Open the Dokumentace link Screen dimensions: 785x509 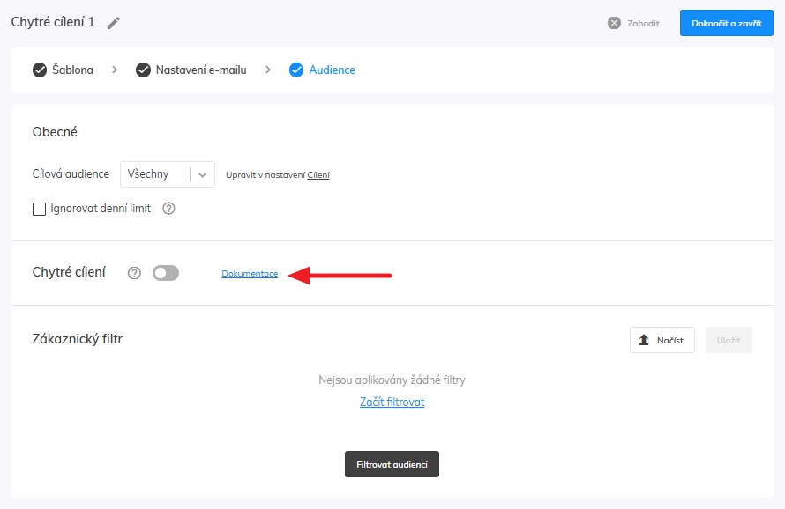coord(250,274)
